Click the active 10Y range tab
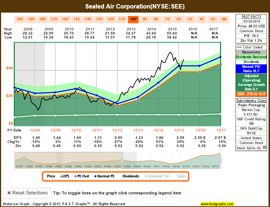The height and width of the screenshot is (207, 270). tap(134, 19)
